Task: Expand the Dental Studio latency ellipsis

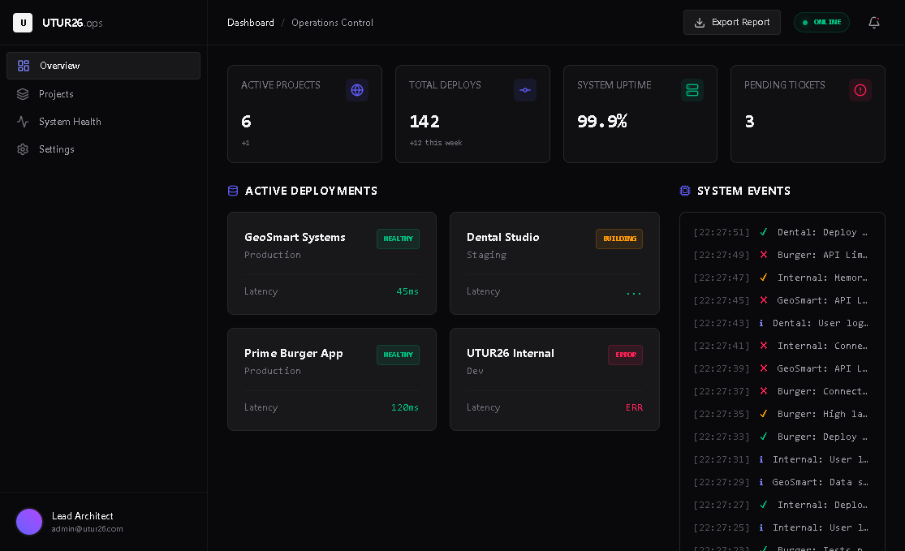Action: click(634, 294)
